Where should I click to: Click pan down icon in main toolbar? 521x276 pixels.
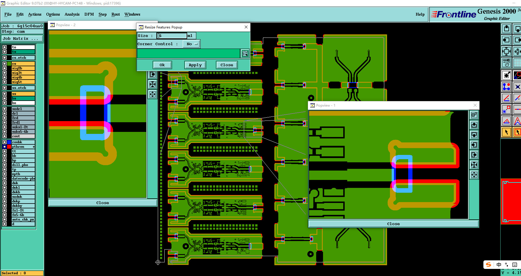(517, 28)
